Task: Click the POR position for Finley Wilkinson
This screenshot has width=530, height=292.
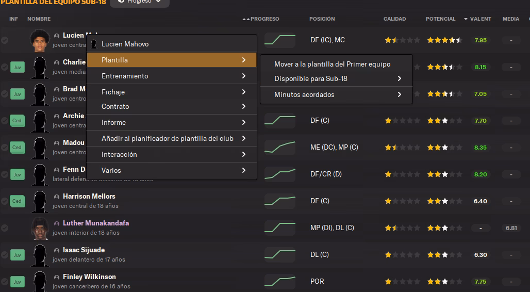Action: (317, 282)
